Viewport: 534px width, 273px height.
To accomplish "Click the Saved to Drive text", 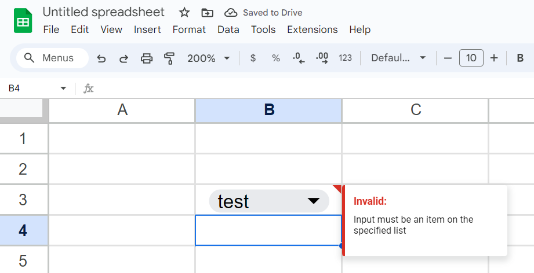I will pyautogui.click(x=273, y=13).
